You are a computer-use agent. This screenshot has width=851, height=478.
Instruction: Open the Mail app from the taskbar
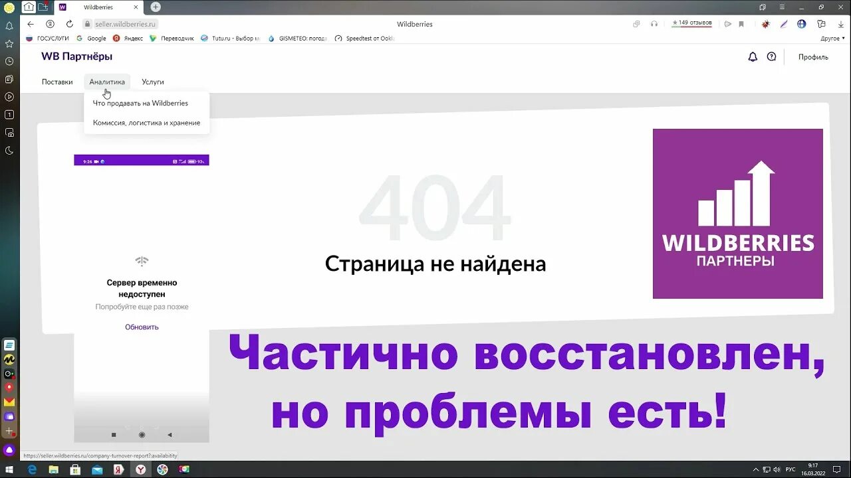pyautogui.click(x=97, y=469)
